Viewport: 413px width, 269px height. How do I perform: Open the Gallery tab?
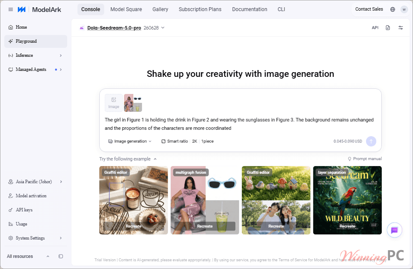pos(160,9)
